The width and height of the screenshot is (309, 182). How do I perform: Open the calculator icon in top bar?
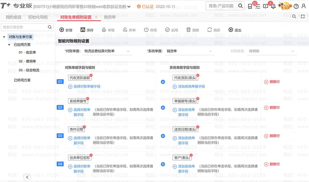click(250, 6)
